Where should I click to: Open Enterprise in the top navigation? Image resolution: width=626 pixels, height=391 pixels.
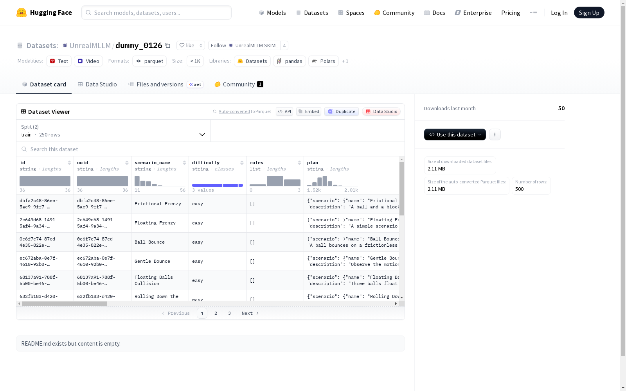(473, 13)
